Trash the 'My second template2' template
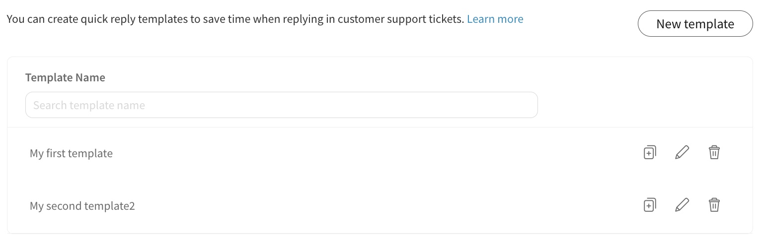Viewport: 763px width, 240px height. click(714, 205)
